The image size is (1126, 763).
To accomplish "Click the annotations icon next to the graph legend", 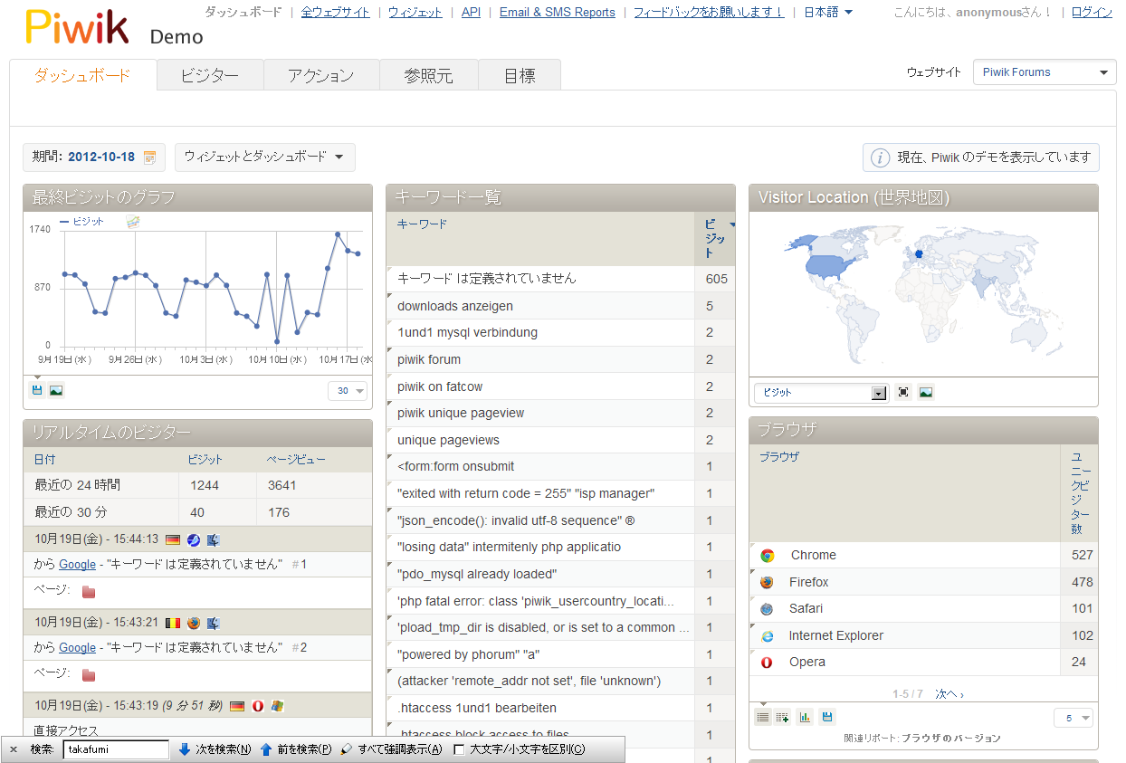I will [133, 222].
